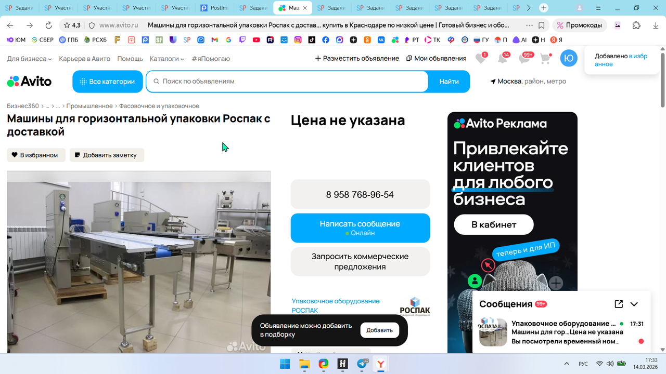
Task: Open Фасовочное и упаковочное breadcrumb
Action: (x=159, y=106)
